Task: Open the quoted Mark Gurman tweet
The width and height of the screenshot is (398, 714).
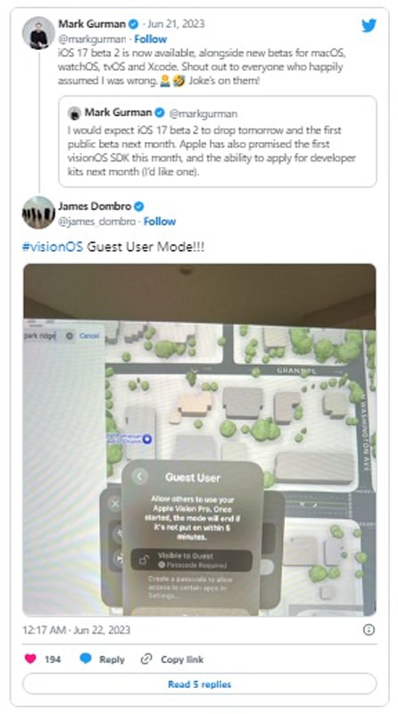Action: point(217,141)
